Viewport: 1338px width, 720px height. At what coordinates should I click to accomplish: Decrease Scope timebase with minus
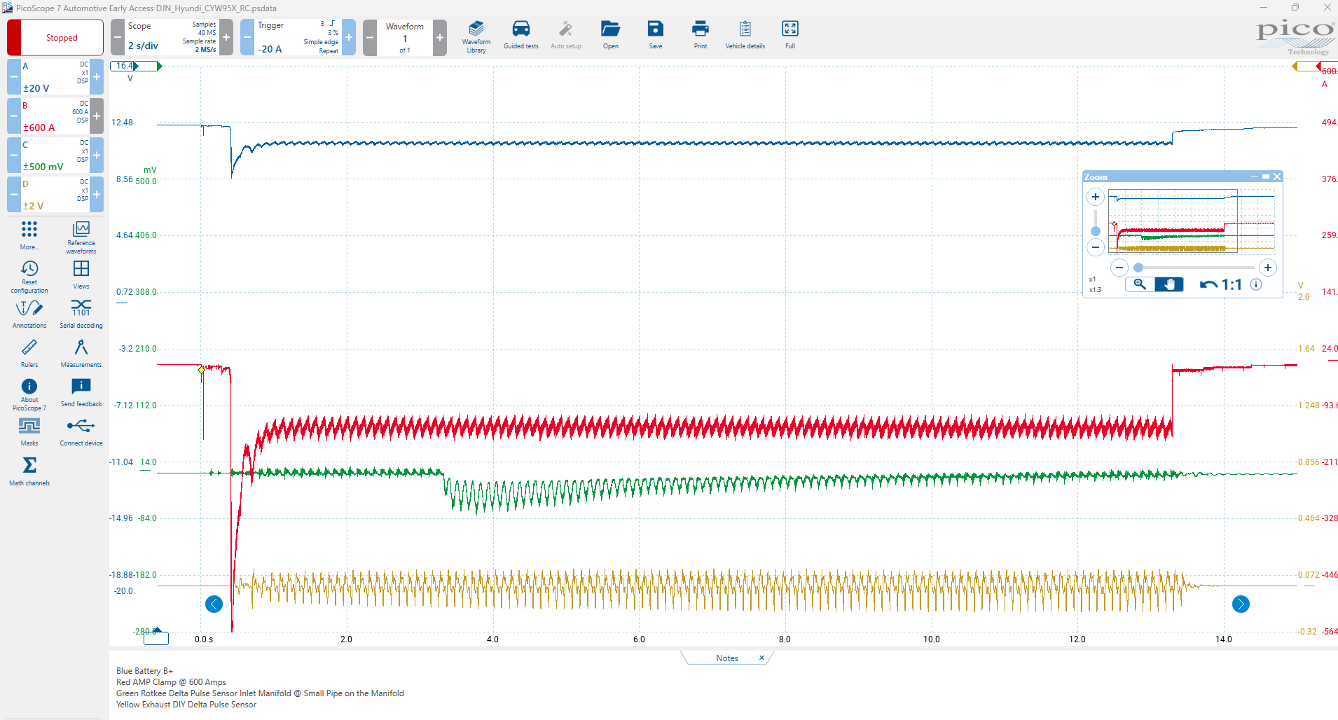coord(118,37)
